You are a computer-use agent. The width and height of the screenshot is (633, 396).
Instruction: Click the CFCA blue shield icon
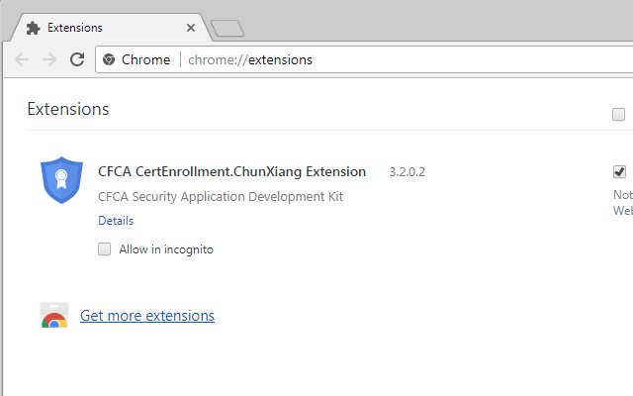point(61,180)
